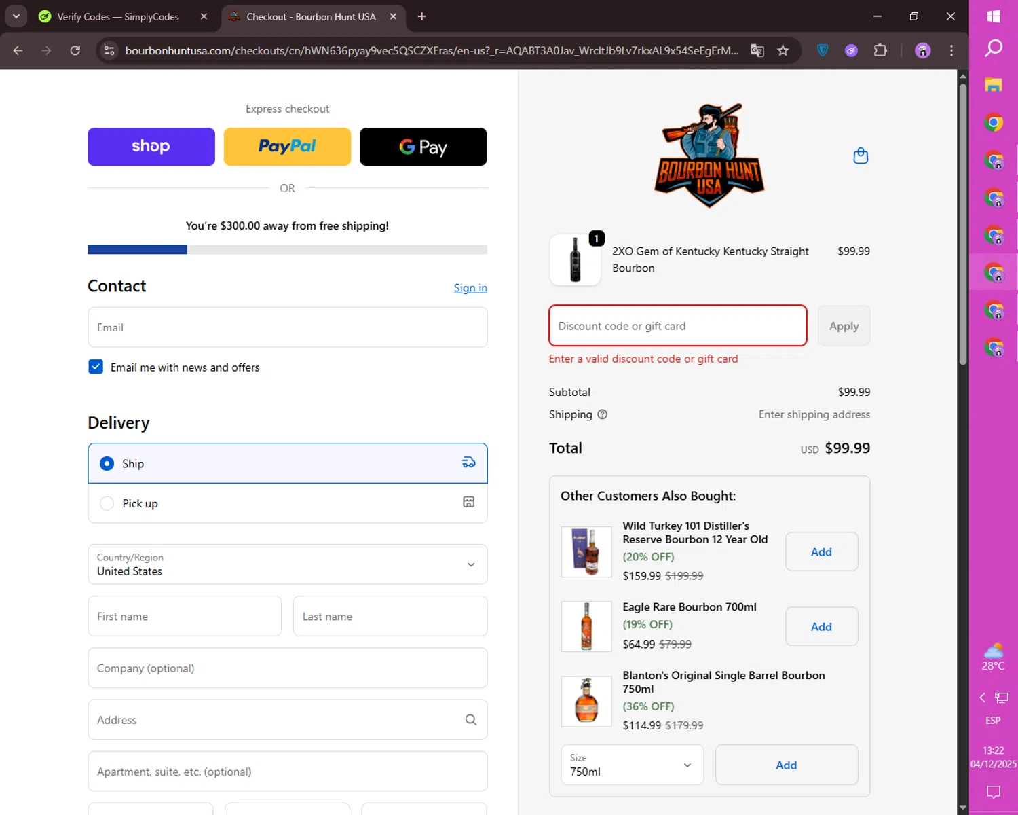Focus the Email field
The width and height of the screenshot is (1018, 815).
click(287, 327)
